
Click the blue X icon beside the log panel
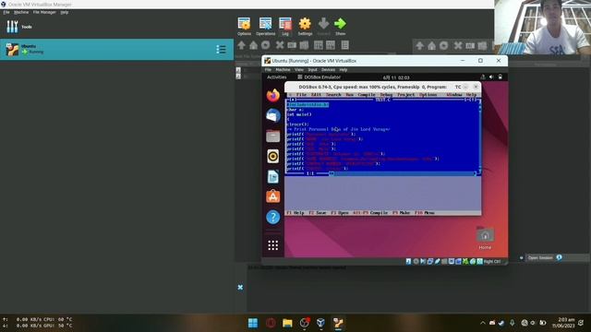(240, 288)
